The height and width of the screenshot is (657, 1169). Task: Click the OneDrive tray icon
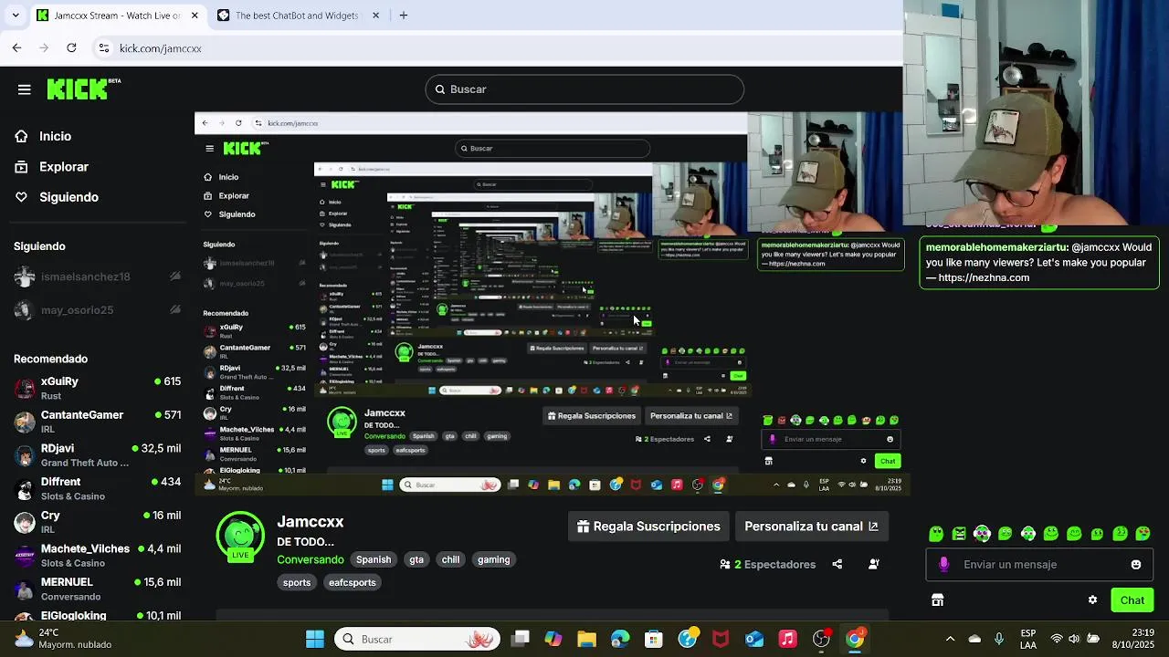(974, 639)
